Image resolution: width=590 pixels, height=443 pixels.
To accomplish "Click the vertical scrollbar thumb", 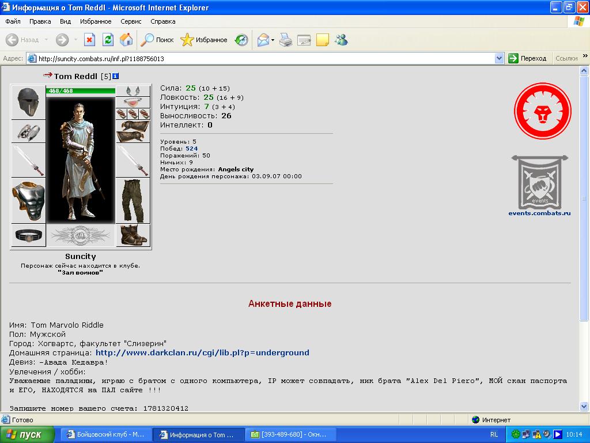I will (x=584, y=198).
